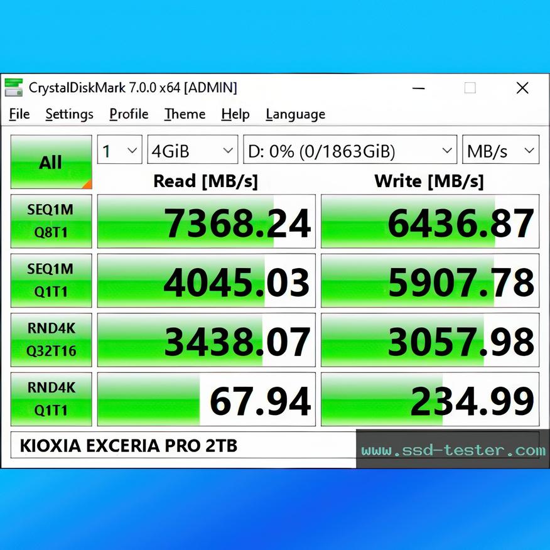Close the CrystalDiskMark window

[x=522, y=88]
